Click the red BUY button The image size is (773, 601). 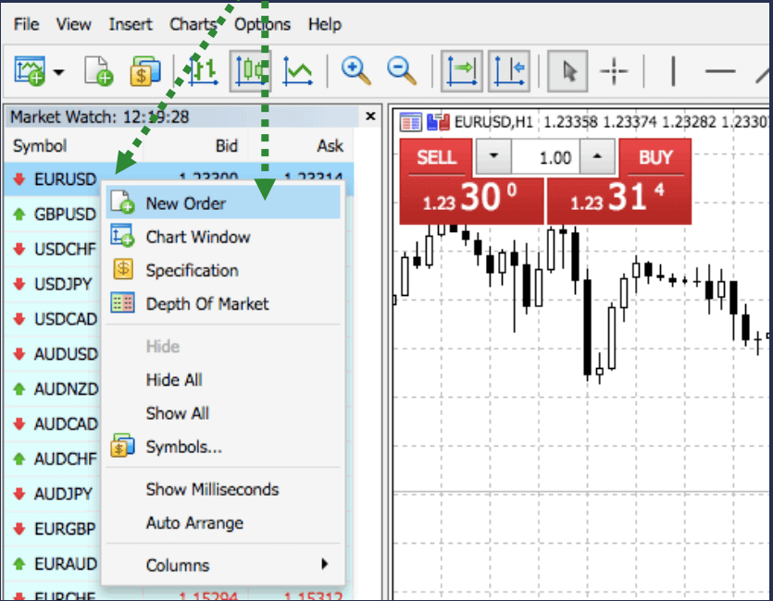[654, 157]
